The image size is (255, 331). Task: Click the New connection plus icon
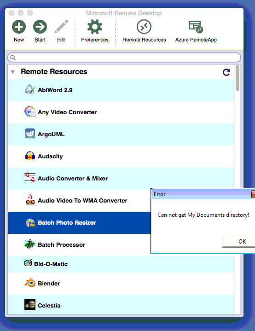tap(19, 27)
